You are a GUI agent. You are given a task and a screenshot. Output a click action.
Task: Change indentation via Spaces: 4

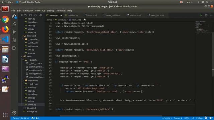178,118
